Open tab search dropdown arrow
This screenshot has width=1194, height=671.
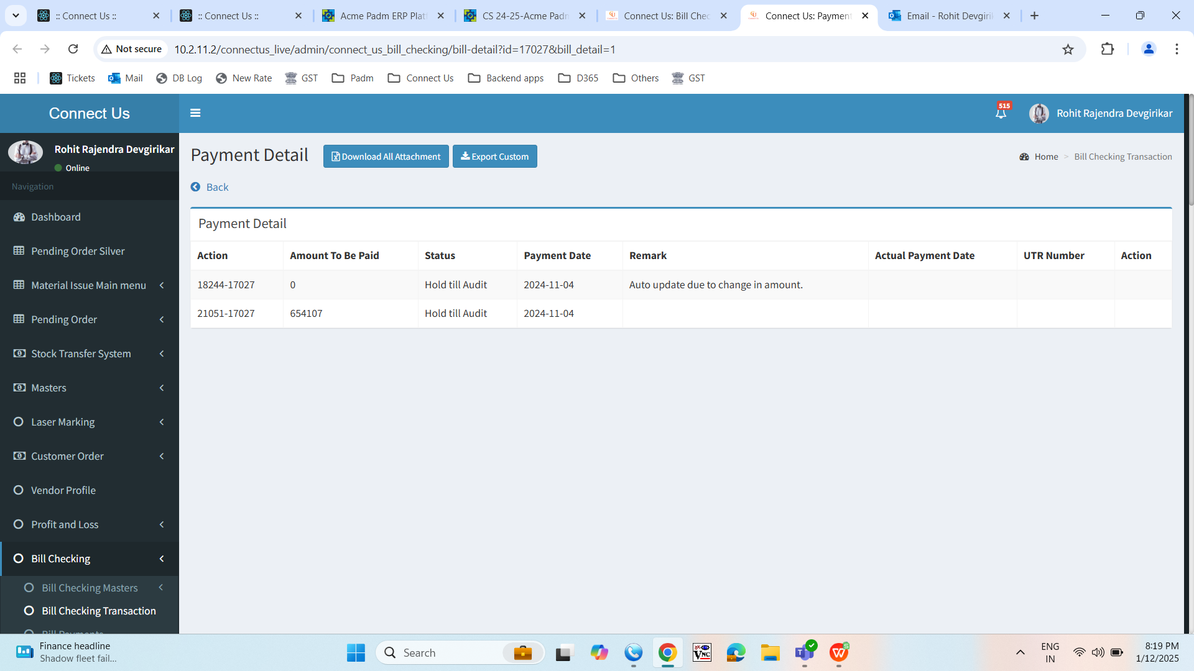point(16,16)
